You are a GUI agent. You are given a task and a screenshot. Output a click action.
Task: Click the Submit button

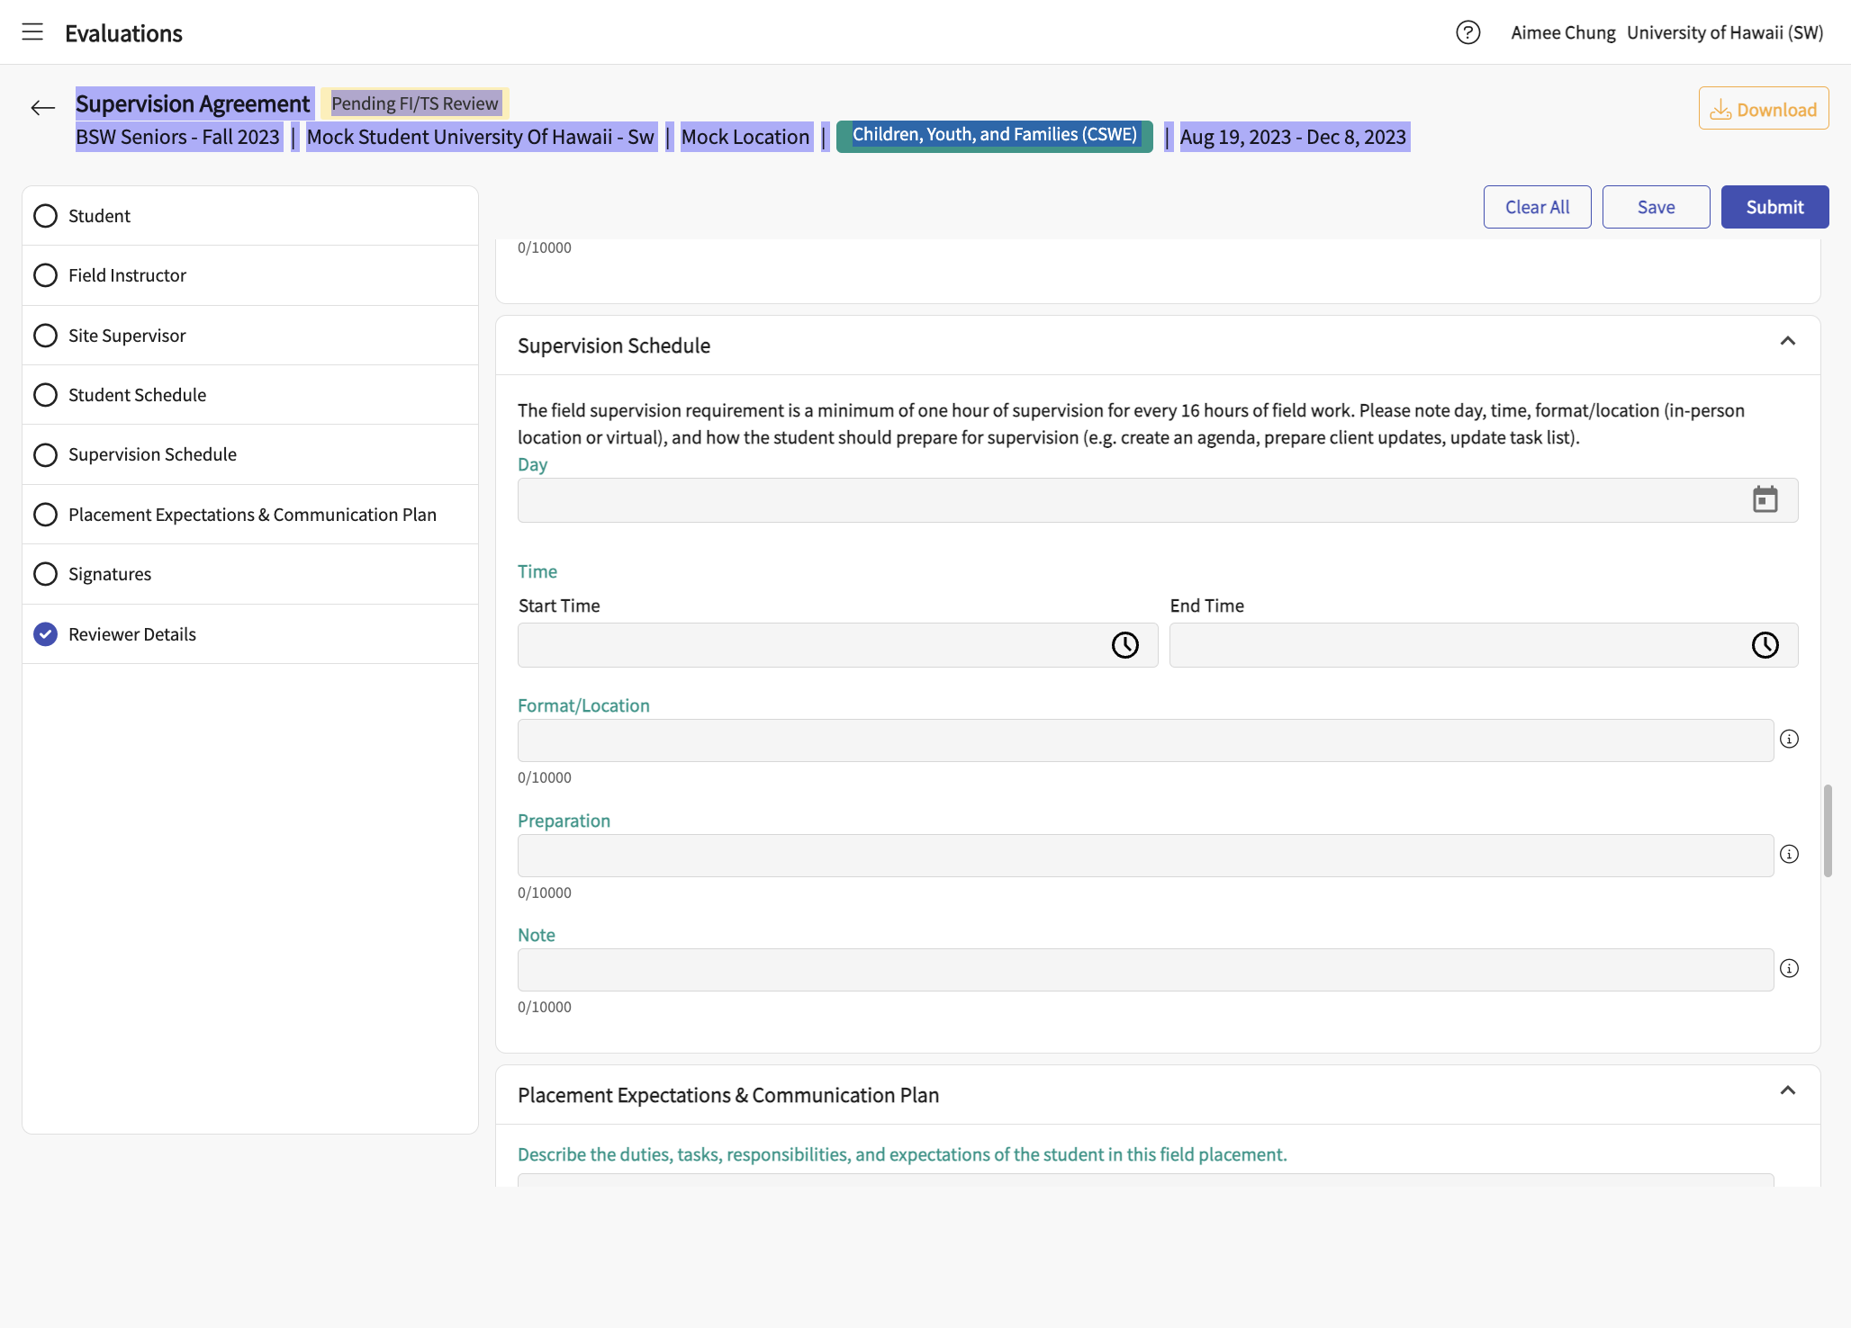[1774, 207]
